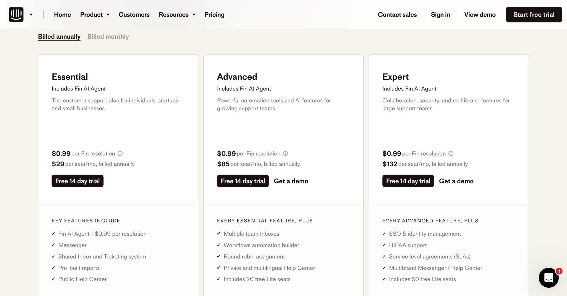
Task: Start the Free 14 day trial for Advanced
Action: coord(243,181)
